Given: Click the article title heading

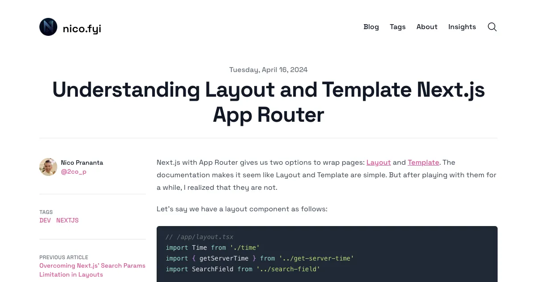Looking at the screenshot, I should [x=268, y=102].
